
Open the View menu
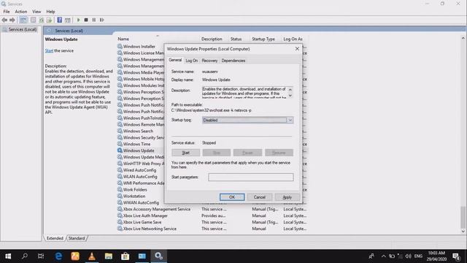pyautogui.click(x=36, y=12)
